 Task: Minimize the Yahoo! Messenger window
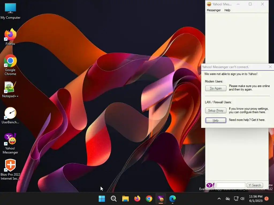point(238,4)
